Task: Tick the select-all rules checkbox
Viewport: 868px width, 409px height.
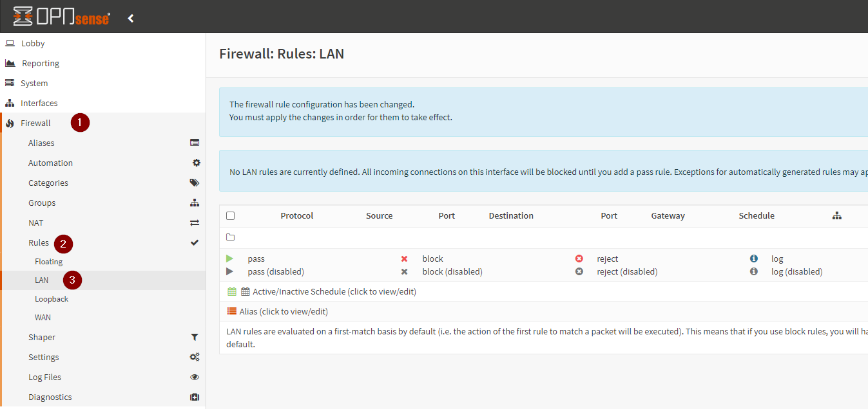Action: point(231,216)
